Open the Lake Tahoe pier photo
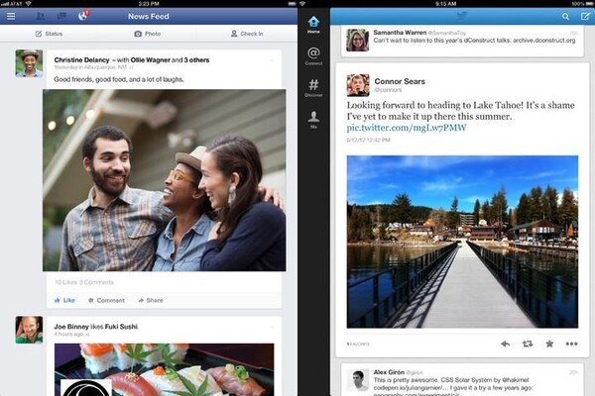Viewport: 595px width, 396px height. click(462, 242)
